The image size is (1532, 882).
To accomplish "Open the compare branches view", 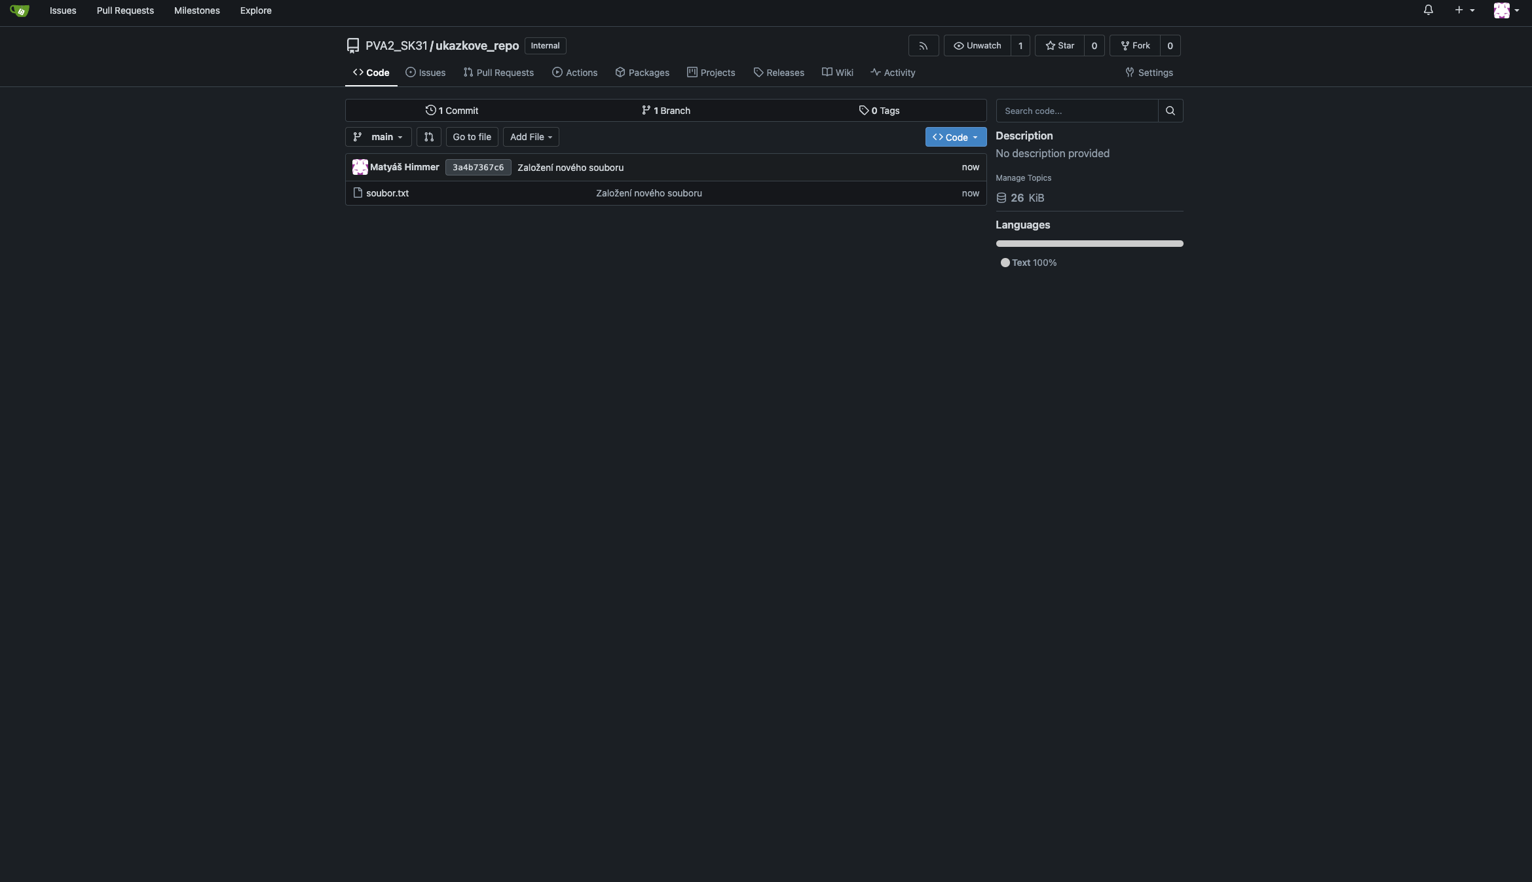I will (x=429, y=137).
